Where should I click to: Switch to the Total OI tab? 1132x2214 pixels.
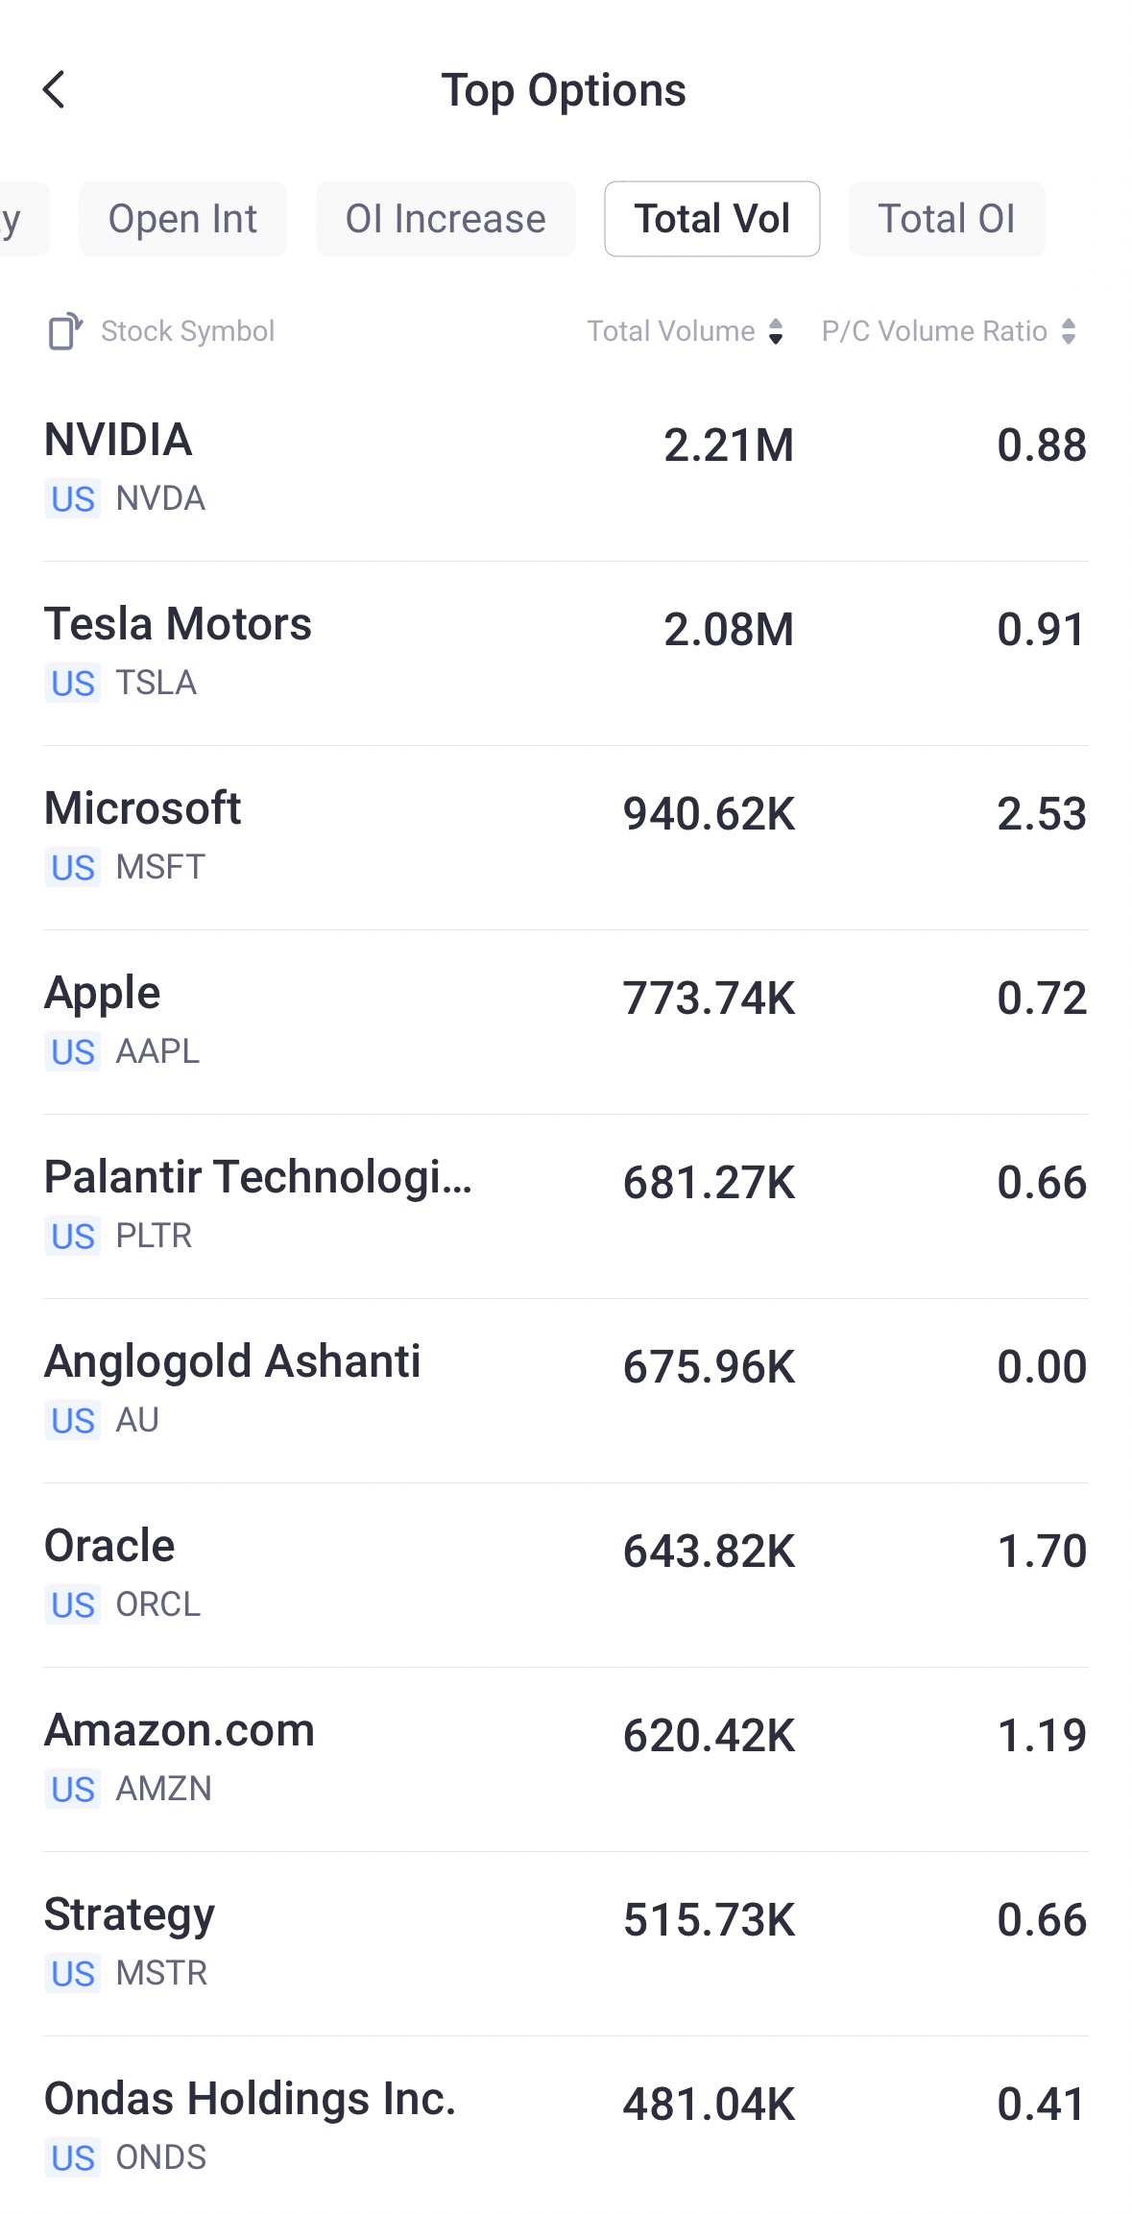click(946, 220)
